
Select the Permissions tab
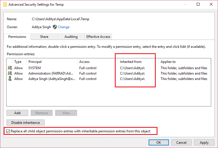tap(17, 37)
